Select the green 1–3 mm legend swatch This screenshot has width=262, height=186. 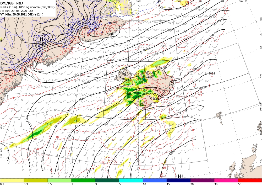pos(83,180)
